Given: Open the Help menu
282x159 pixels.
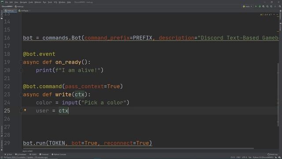Looking at the screenshot, I should point(69,2).
